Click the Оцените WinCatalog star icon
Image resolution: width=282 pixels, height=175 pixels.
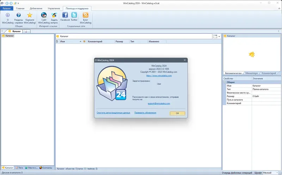coord(30,15)
